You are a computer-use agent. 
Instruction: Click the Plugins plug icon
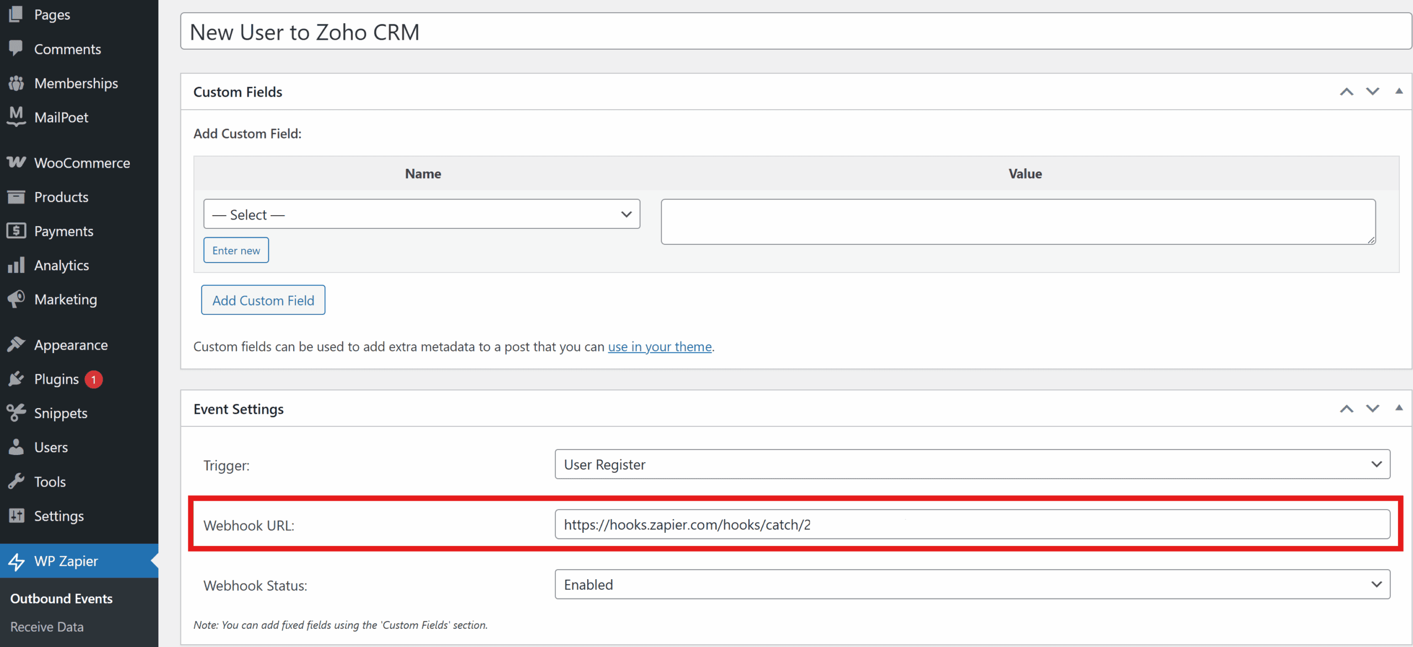pyautogui.click(x=16, y=379)
